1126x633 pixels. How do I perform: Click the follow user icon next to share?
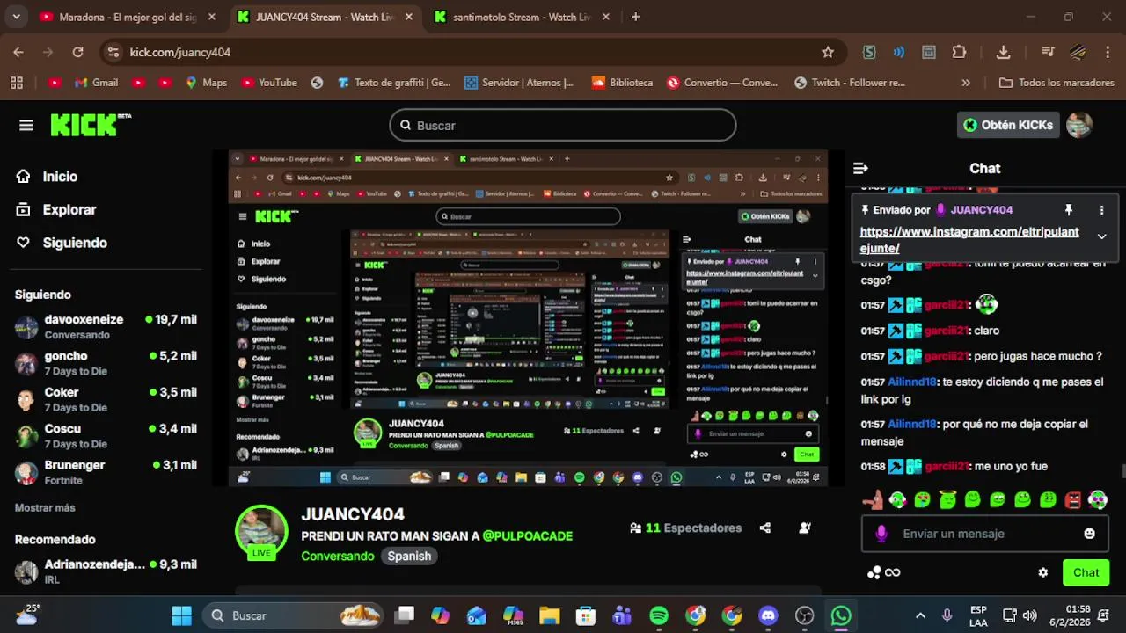pos(805,528)
